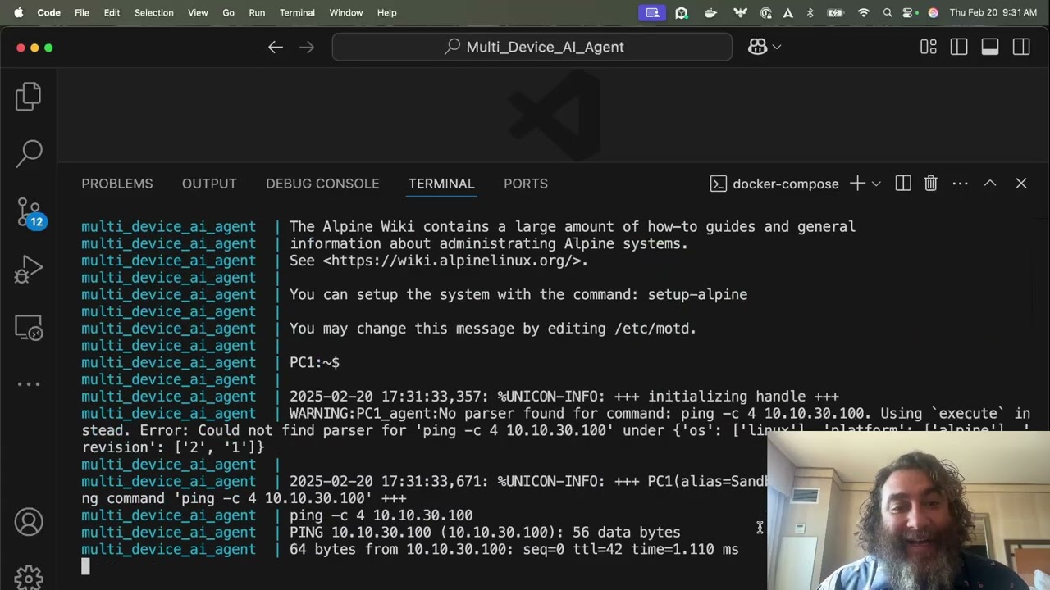The image size is (1050, 590).
Task: Toggle the bottom panel visibility
Action: click(990, 48)
